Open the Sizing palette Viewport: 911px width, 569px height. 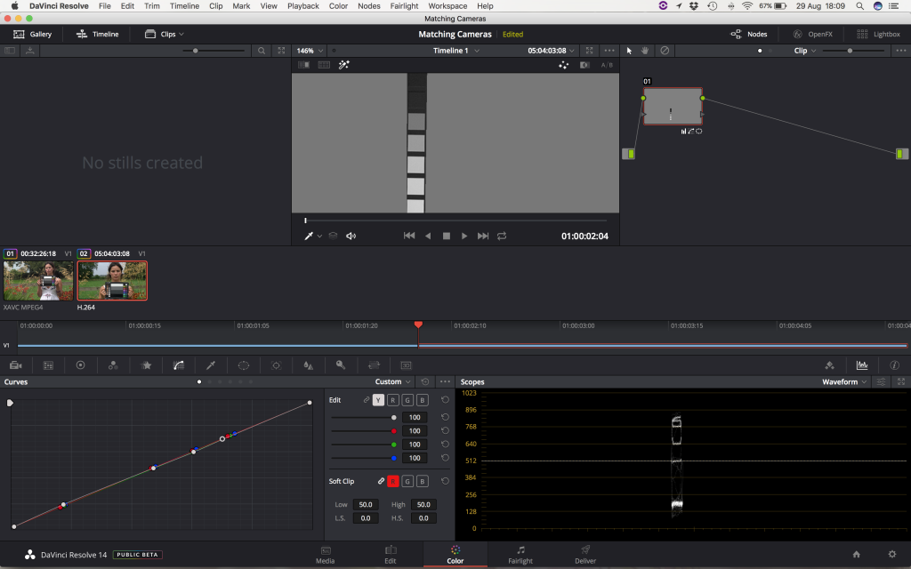(x=374, y=365)
